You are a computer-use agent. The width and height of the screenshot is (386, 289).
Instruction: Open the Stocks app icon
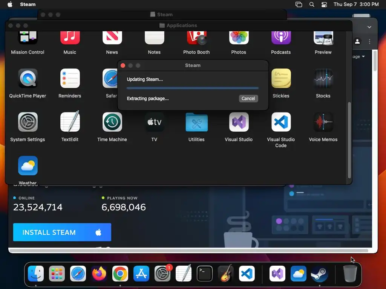(x=323, y=78)
